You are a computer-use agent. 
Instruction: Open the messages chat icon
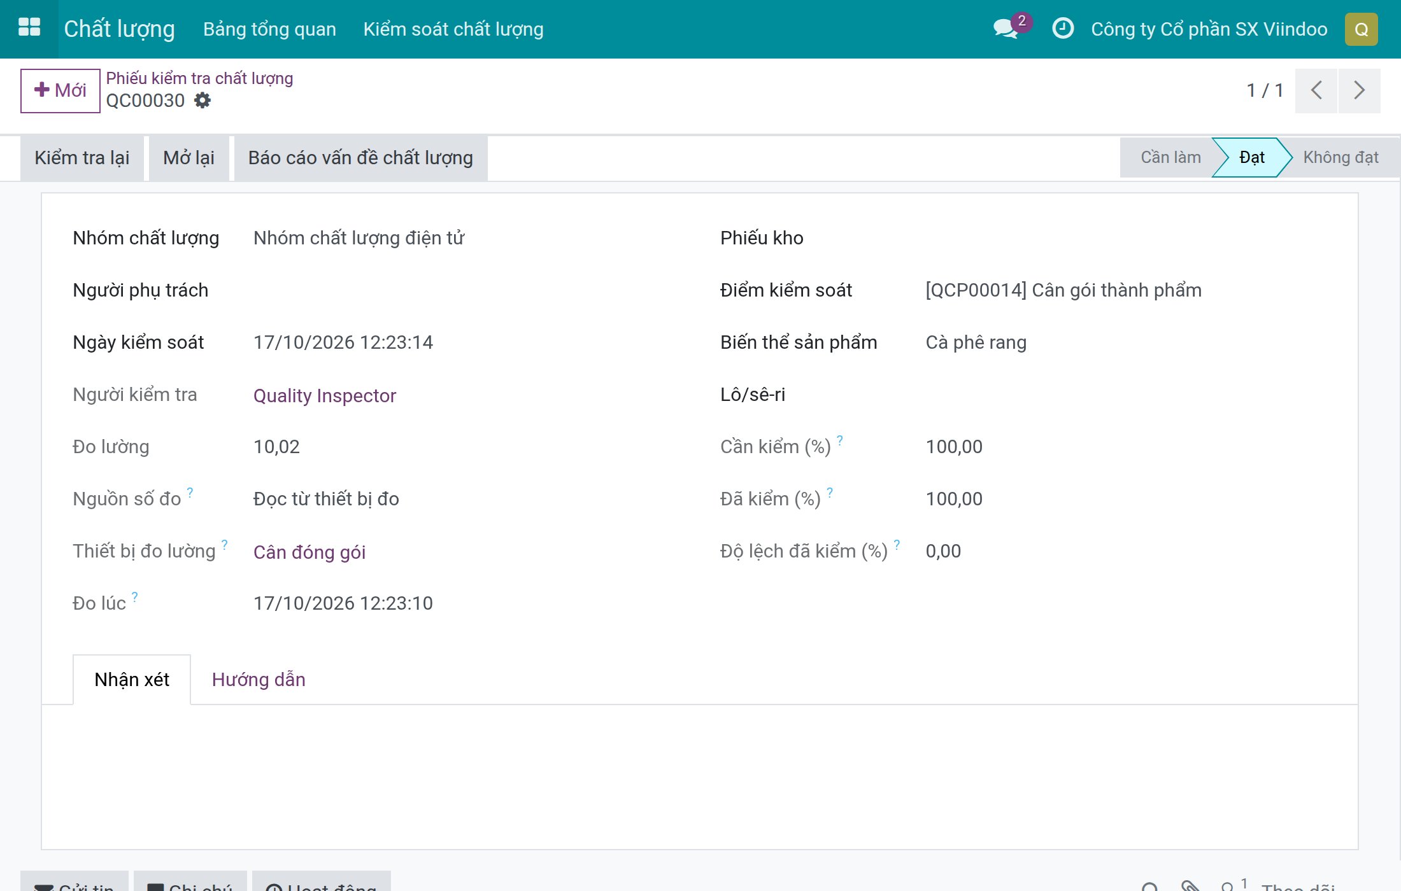point(1006,29)
